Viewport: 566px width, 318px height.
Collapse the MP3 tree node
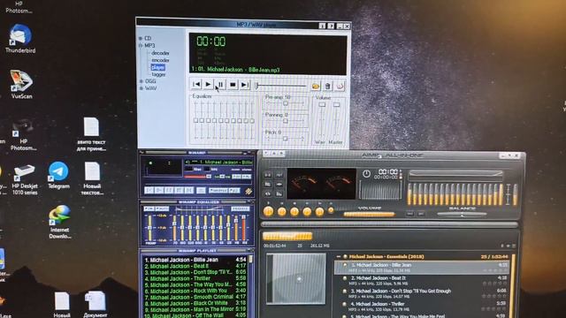click(141, 45)
